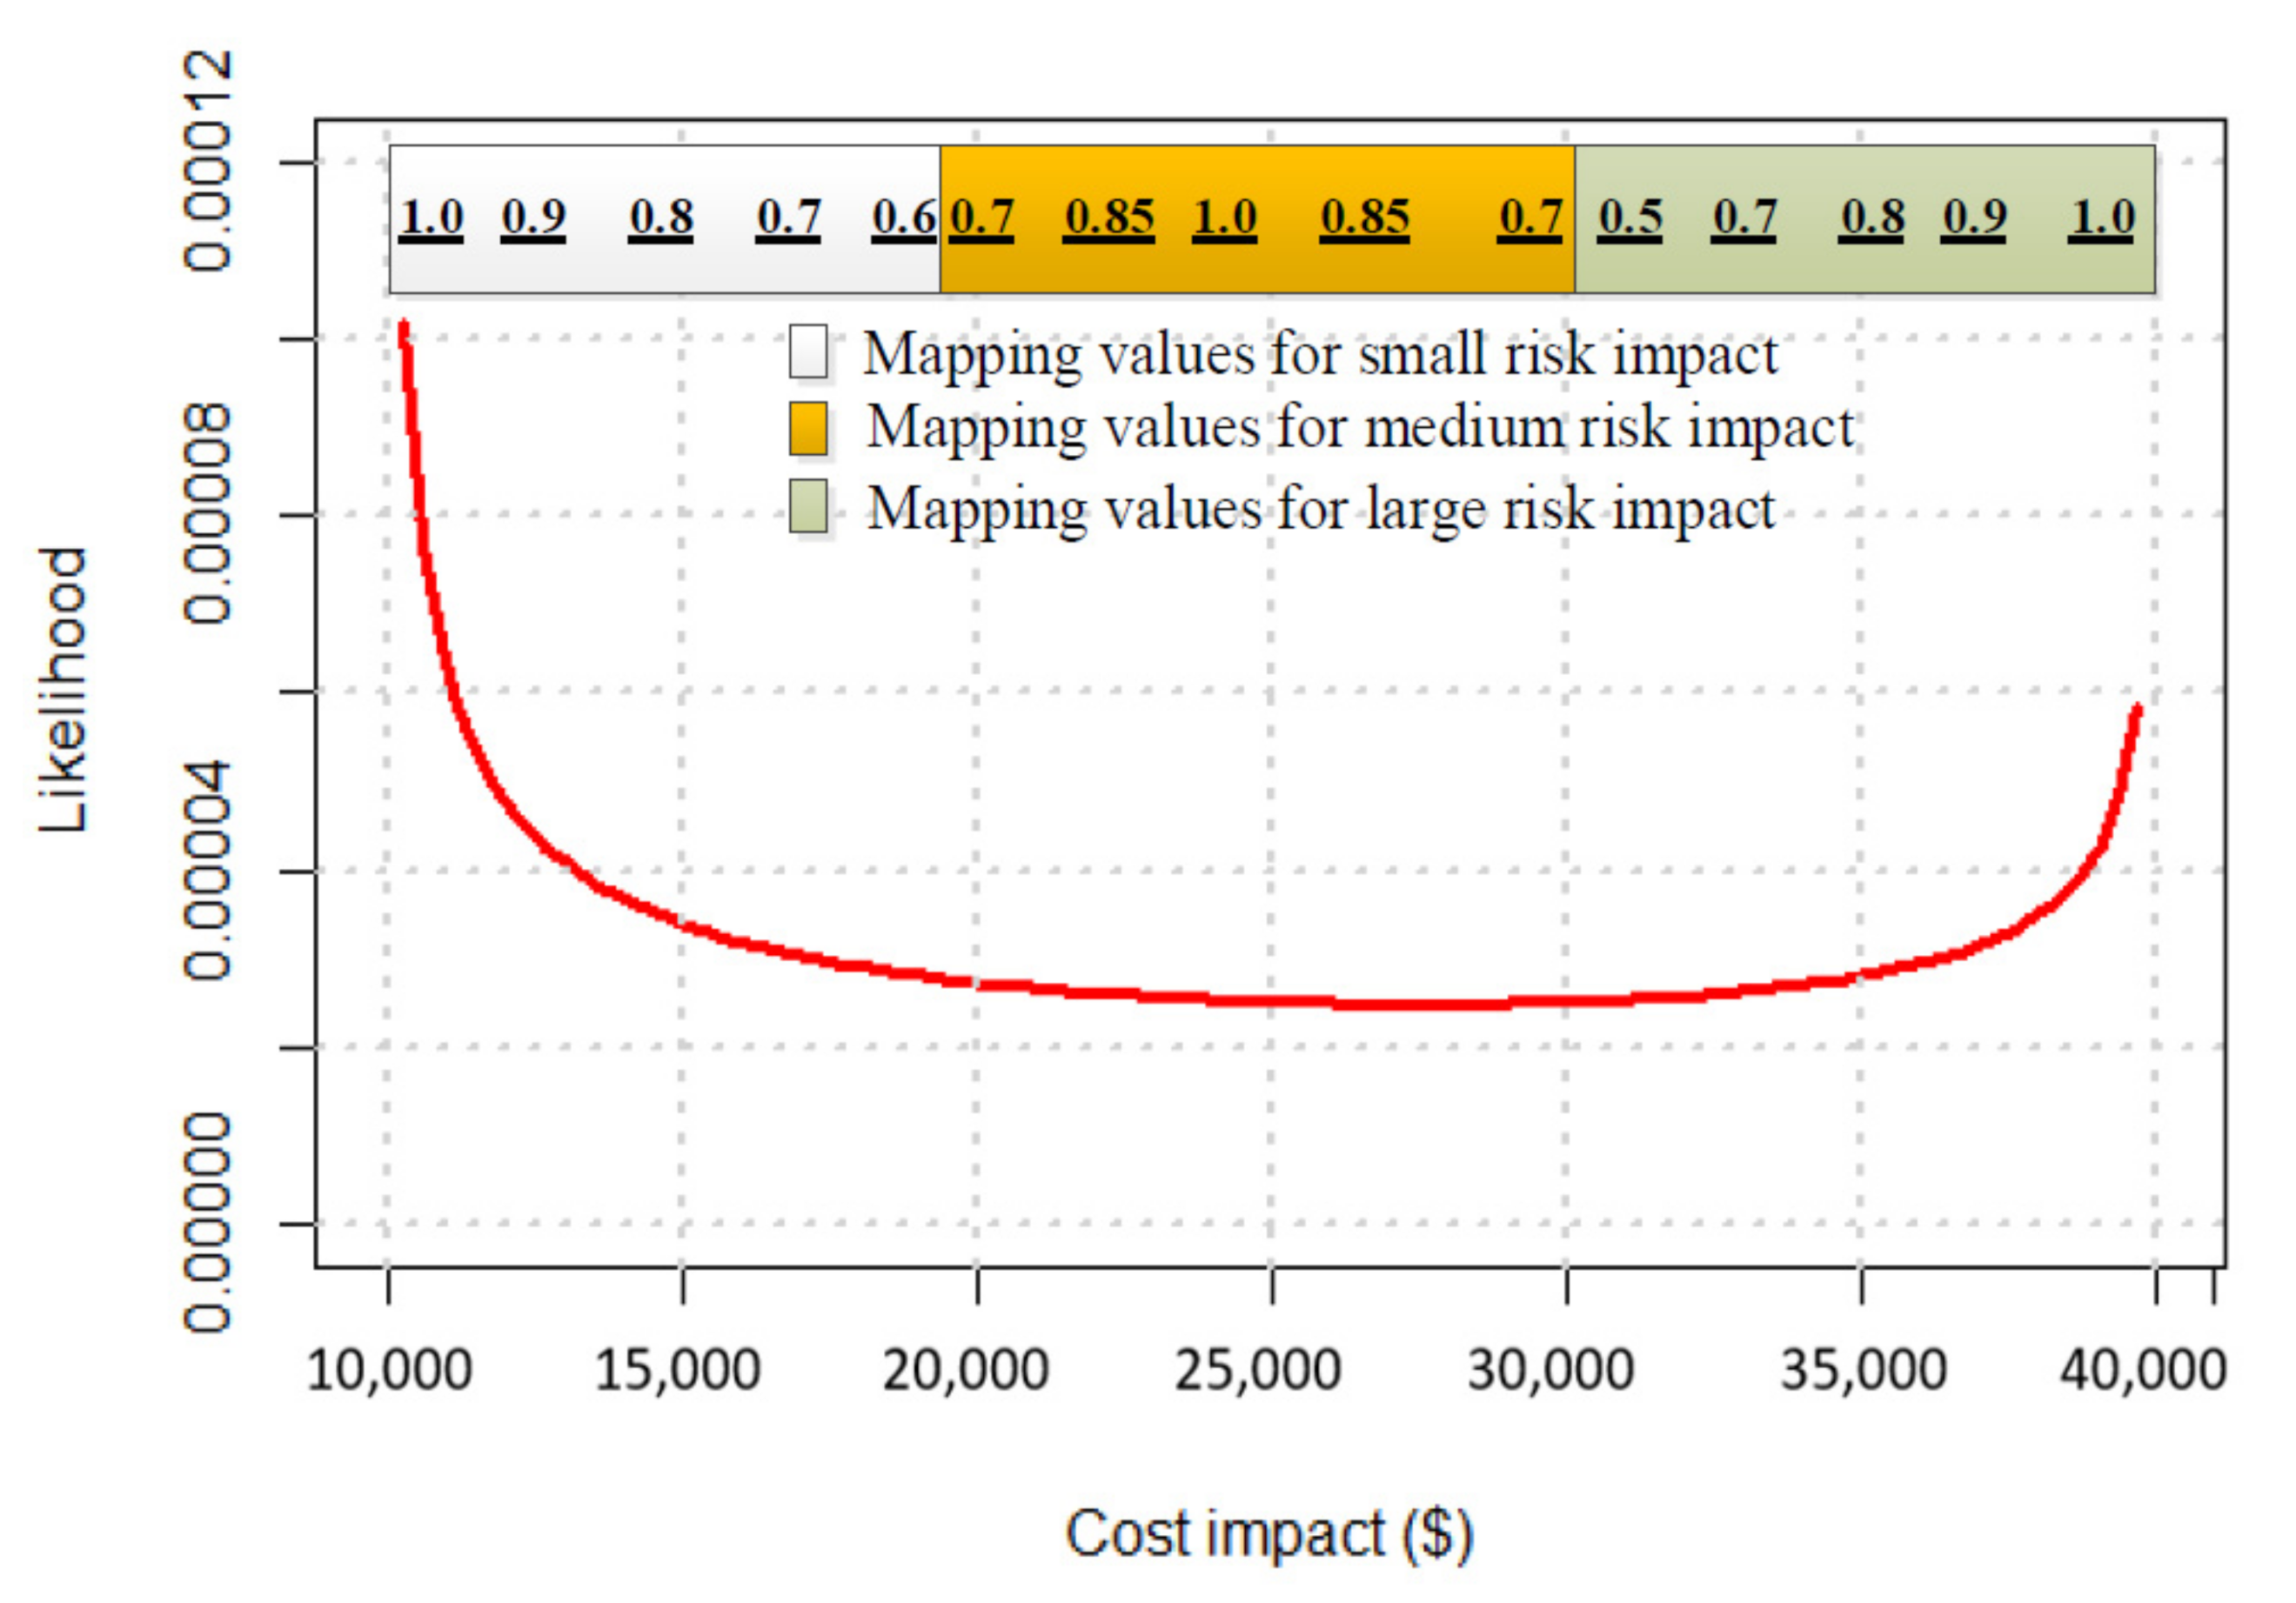Click the 1.0 value in orange section
The height and width of the screenshot is (1603, 2296).
(x=1224, y=218)
